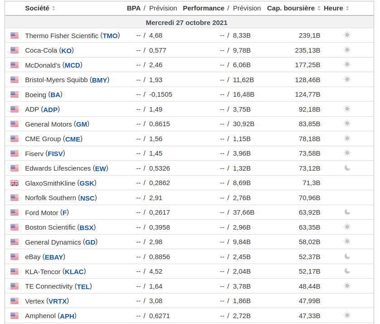
Task: Click the UK flag beside GlaxoSmithKline
Action: point(15,183)
